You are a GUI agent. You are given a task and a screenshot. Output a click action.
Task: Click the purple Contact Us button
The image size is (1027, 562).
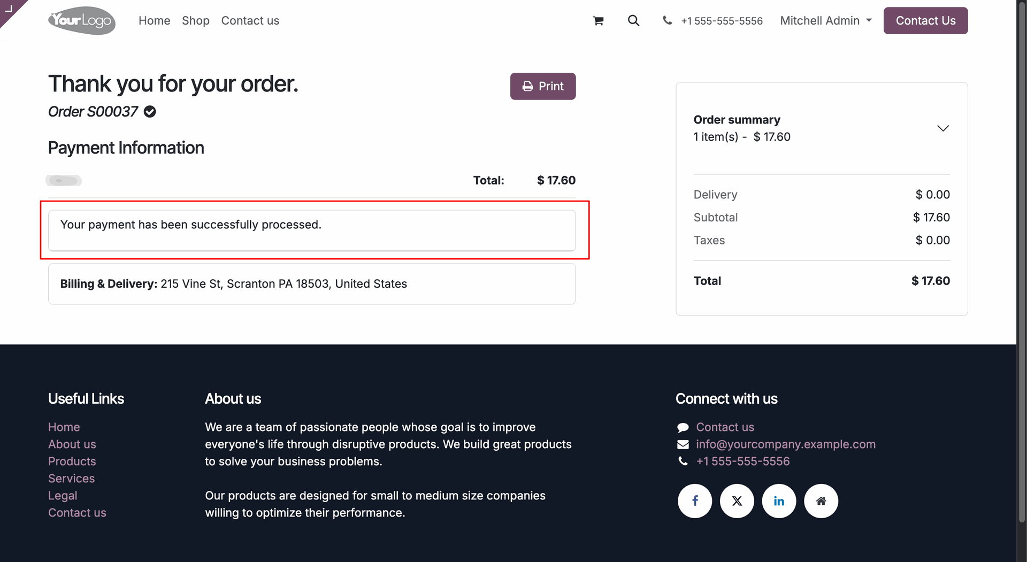925,21
